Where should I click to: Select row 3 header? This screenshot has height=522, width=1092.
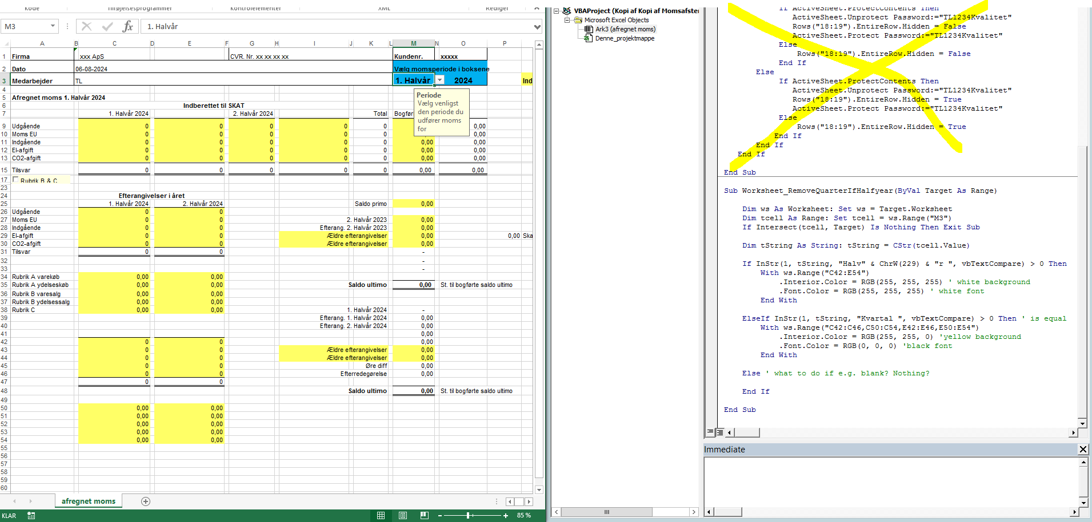(5, 80)
